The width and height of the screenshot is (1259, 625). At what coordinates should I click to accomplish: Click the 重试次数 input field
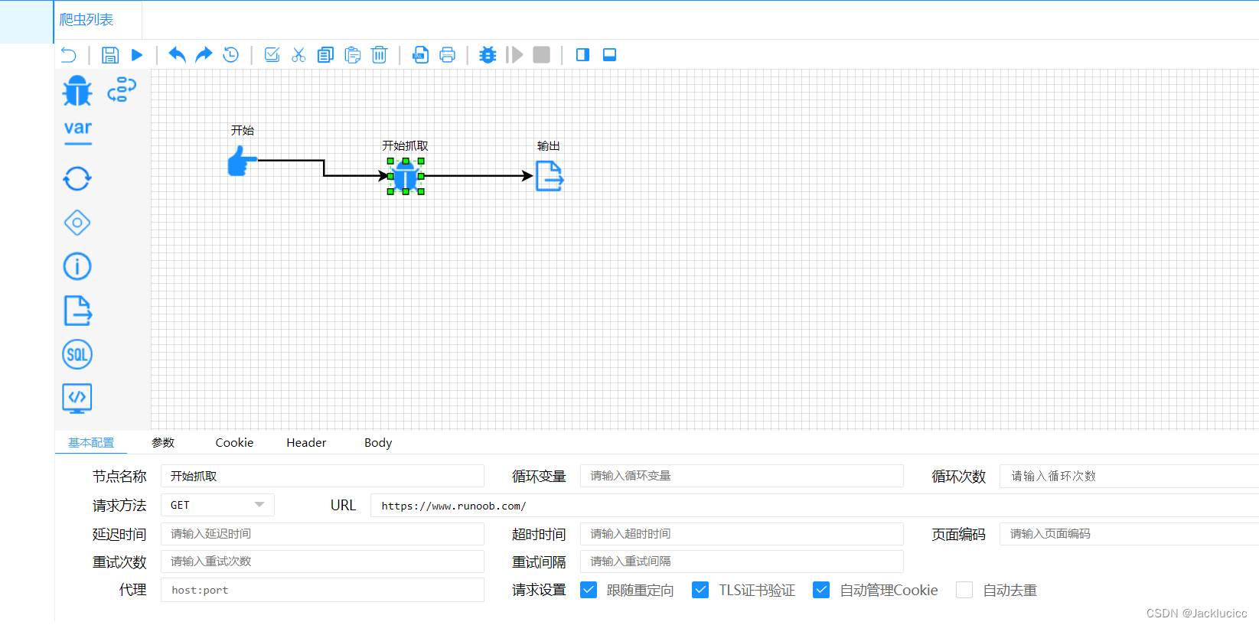pyautogui.click(x=322, y=562)
